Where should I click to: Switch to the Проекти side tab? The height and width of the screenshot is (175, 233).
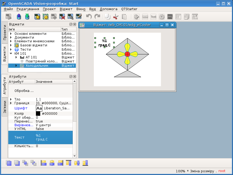5,32
